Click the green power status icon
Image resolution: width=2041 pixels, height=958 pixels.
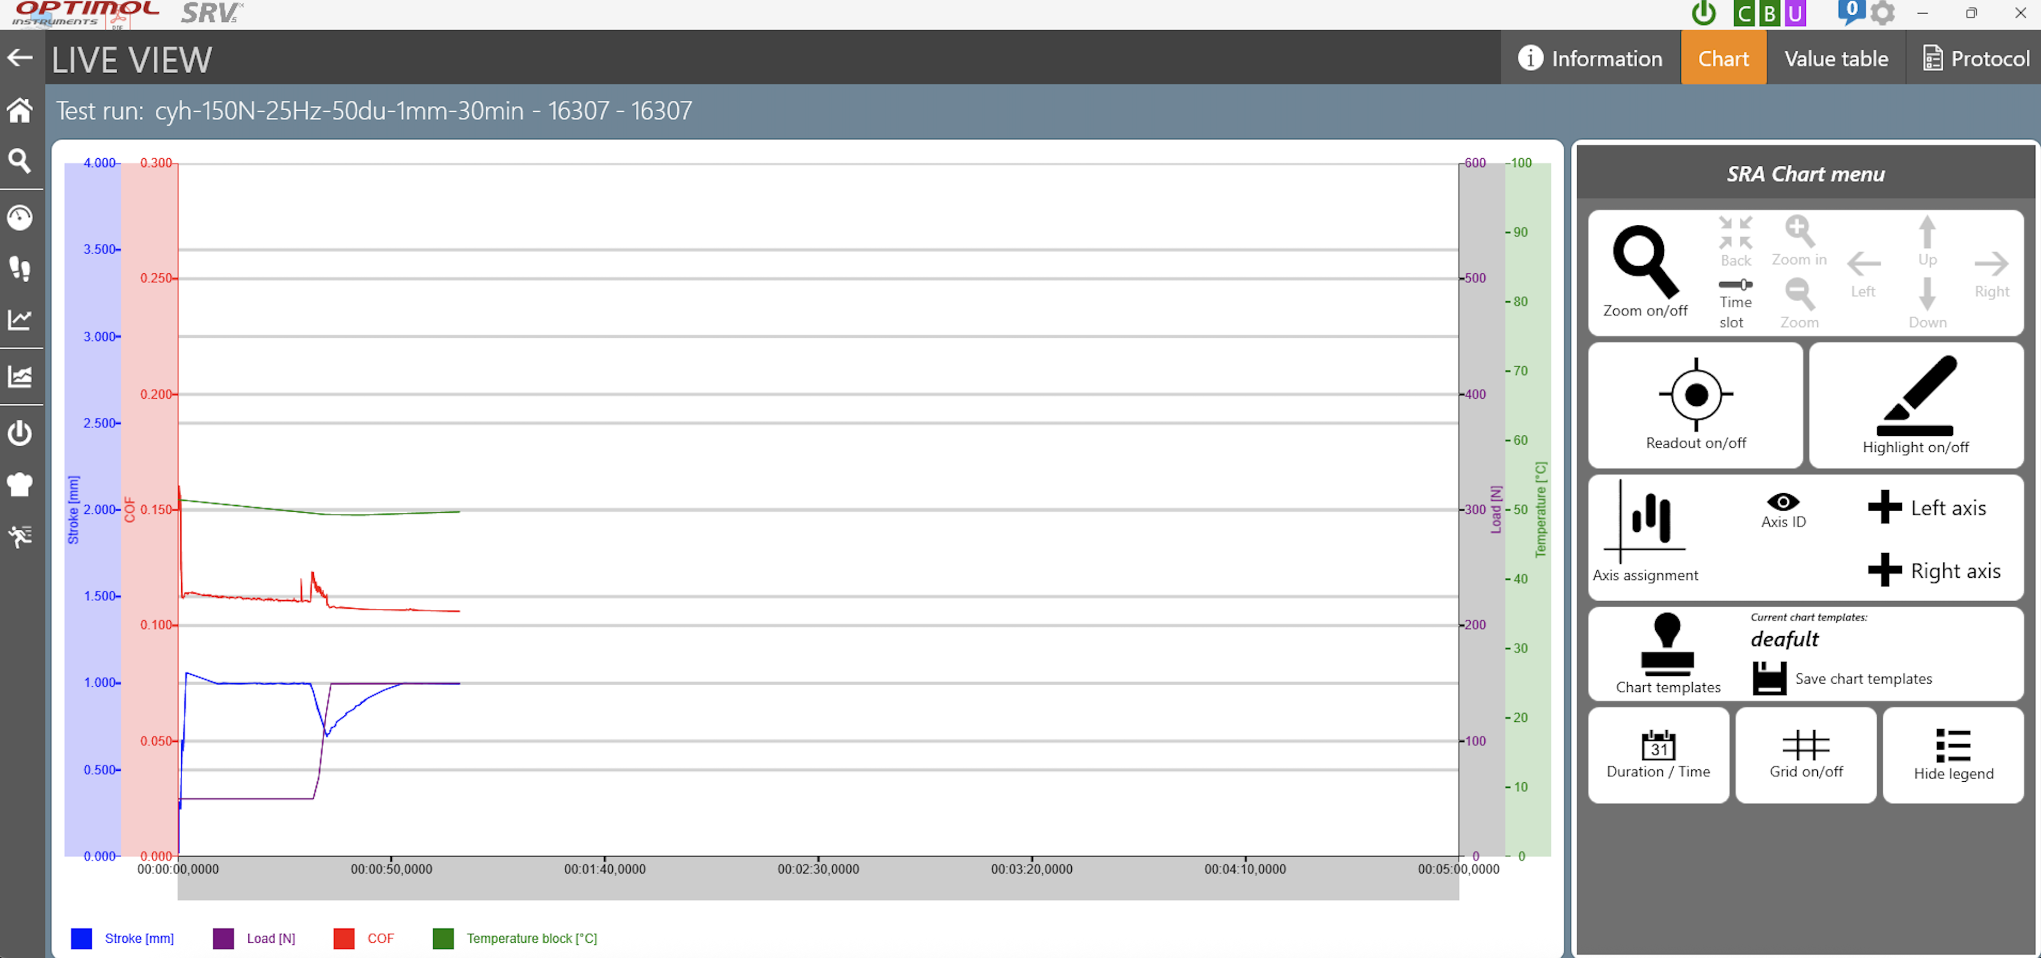pyautogui.click(x=1703, y=14)
